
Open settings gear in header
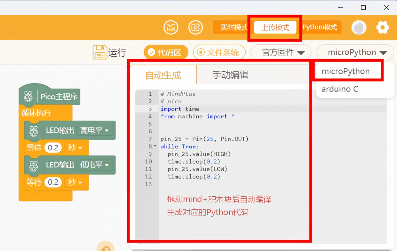[383, 27]
